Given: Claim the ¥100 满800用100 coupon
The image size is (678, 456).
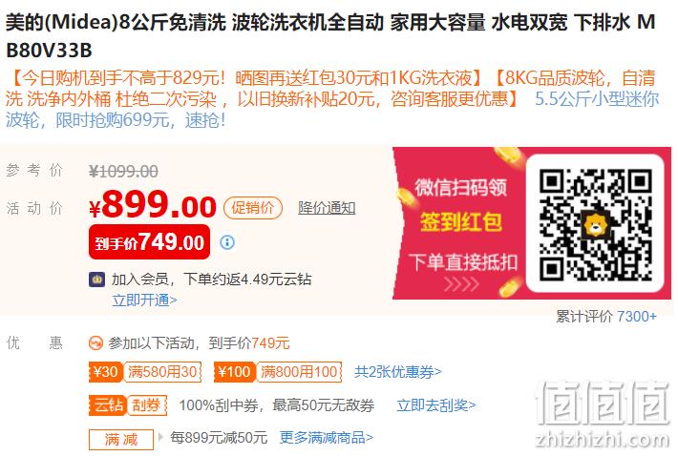Looking at the screenshot, I should [278, 372].
